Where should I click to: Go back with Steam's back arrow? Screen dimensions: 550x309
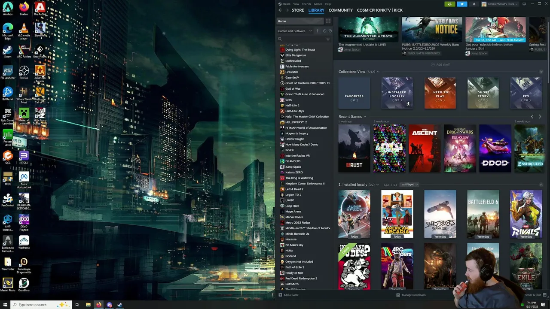(x=280, y=10)
